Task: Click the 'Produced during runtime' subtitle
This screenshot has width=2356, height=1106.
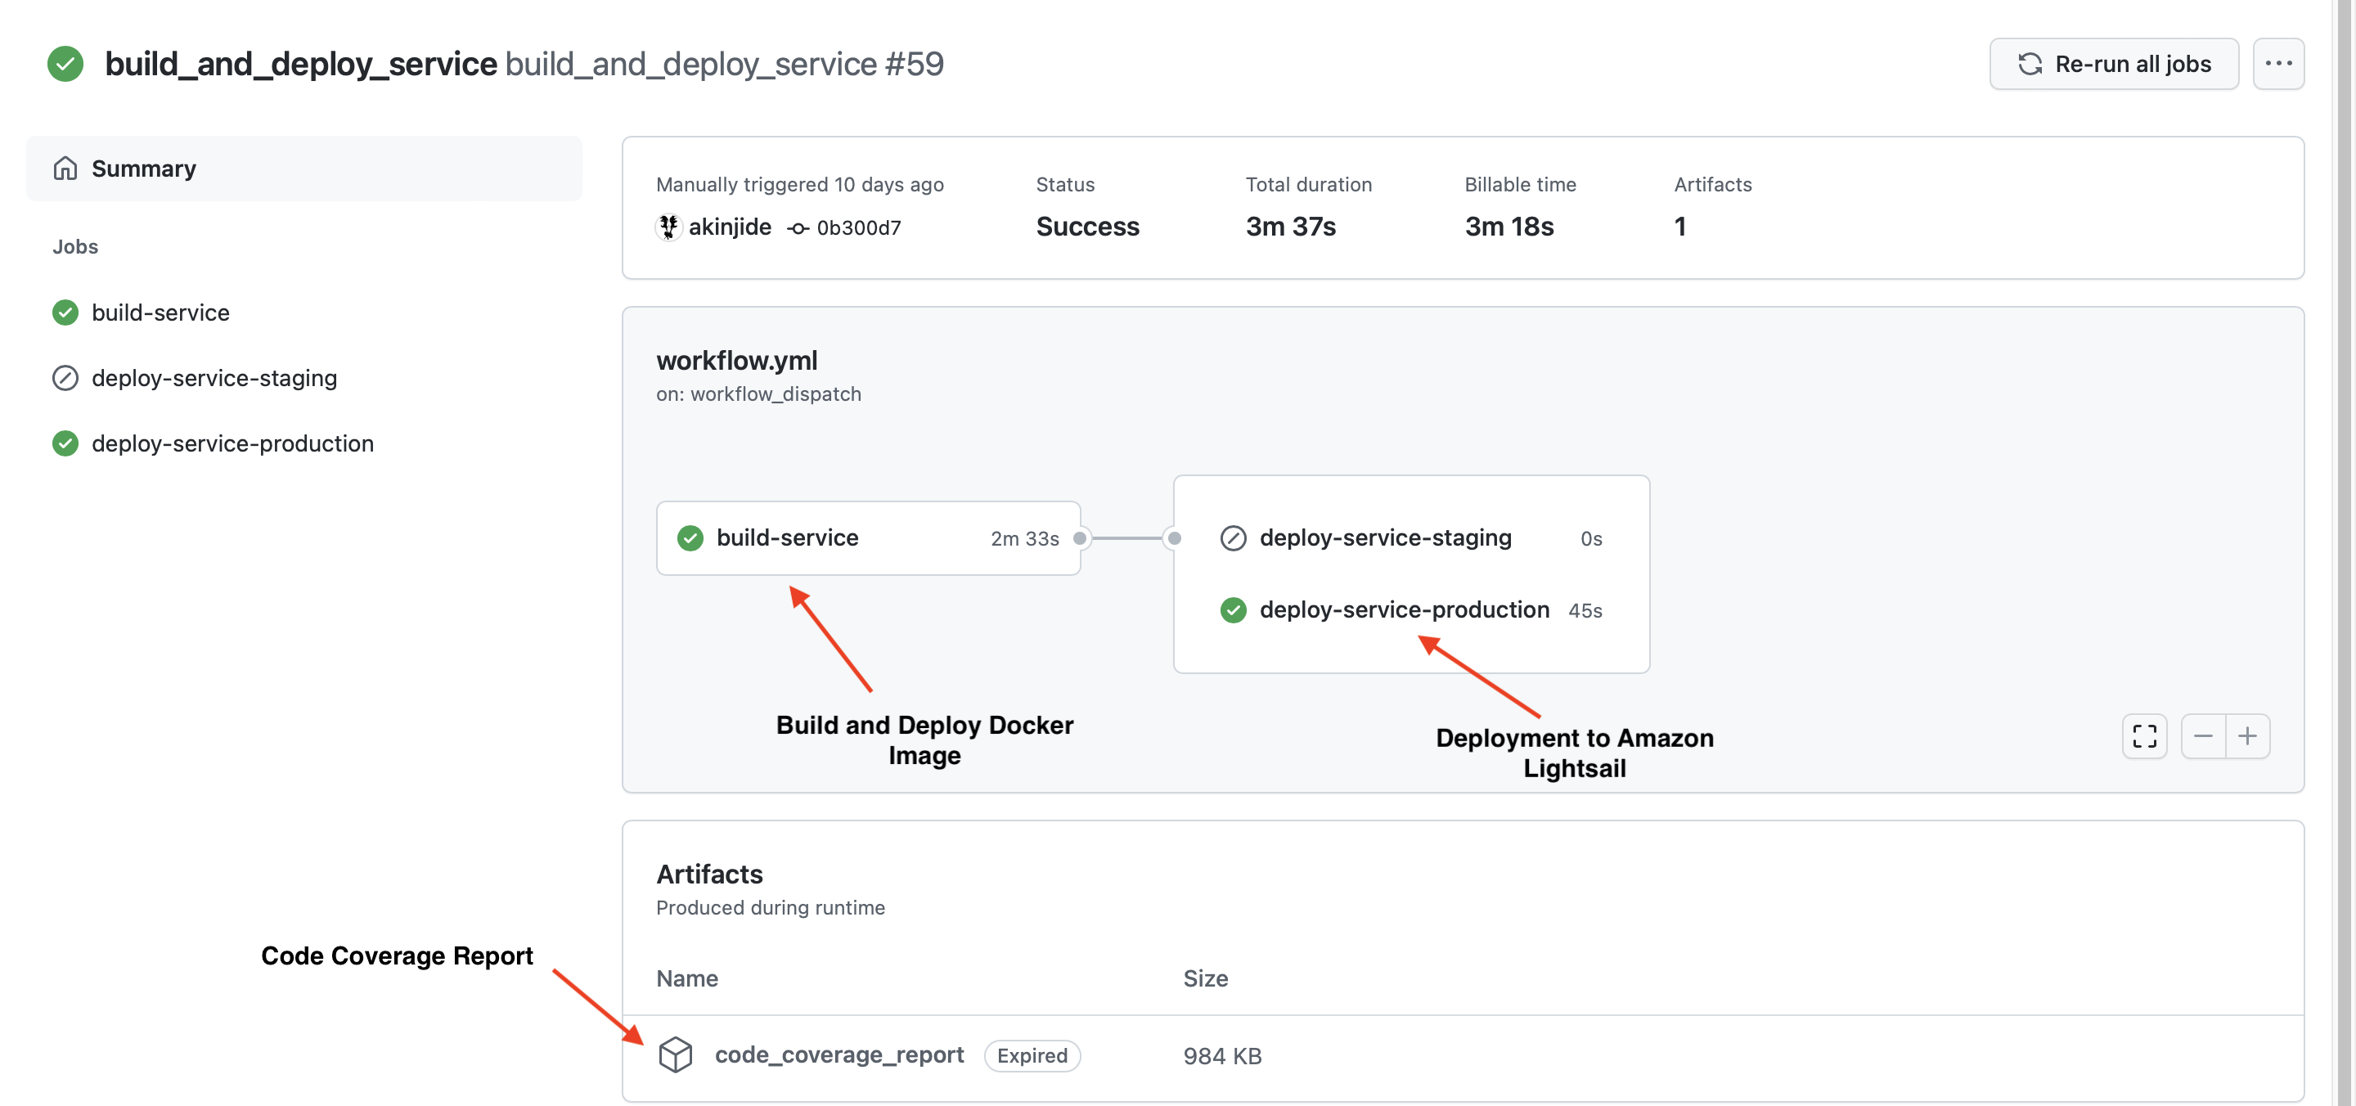Action: pyautogui.click(x=770, y=908)
